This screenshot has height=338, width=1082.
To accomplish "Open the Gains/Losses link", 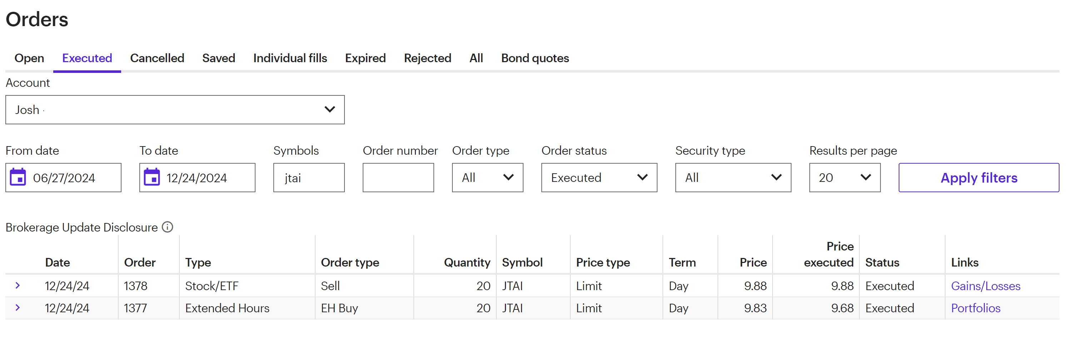I will tap(986, 286).
